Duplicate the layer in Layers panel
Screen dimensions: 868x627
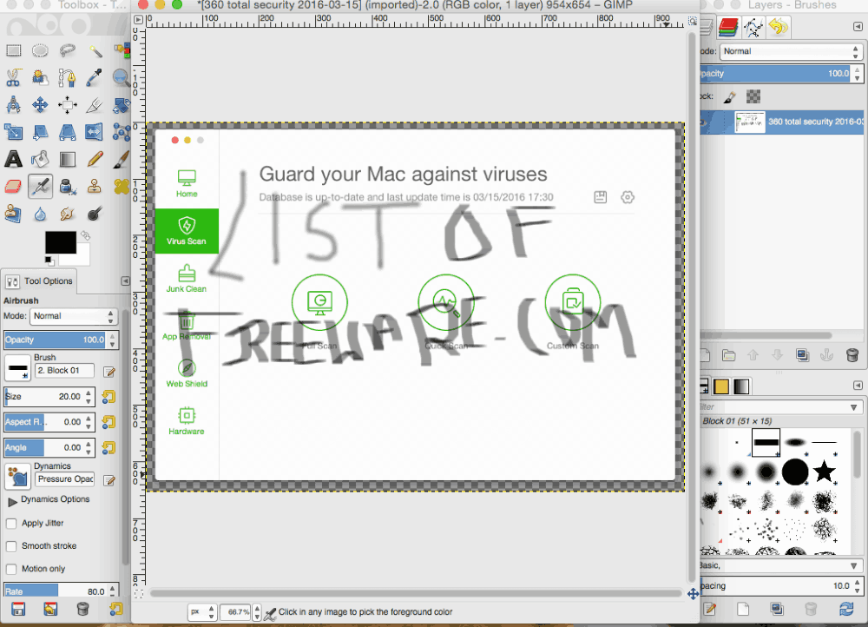(802, 355)
